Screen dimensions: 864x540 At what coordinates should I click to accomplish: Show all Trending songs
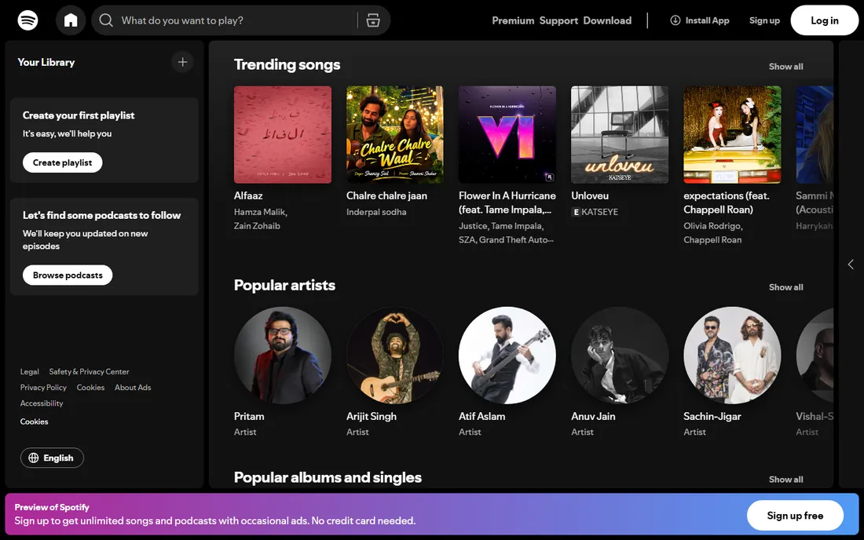point(785,67)
